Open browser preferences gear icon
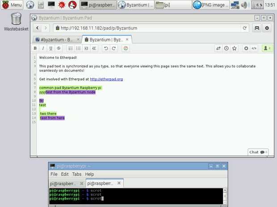Screen dimensions: 277x207 [x=267, y=28]
